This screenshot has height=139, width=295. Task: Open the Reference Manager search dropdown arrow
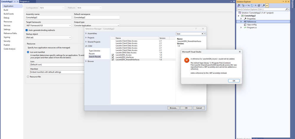point(205,34)
